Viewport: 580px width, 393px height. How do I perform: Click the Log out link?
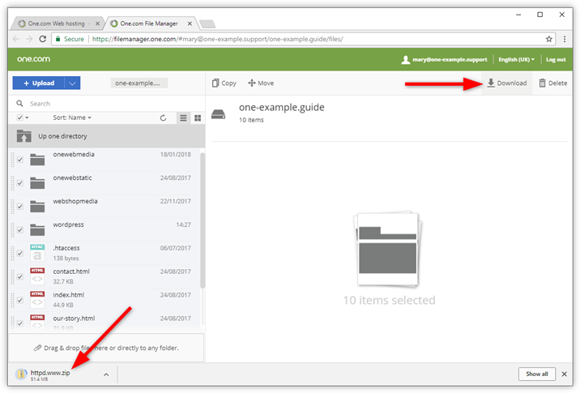pyautogui.click(x=556, y=60)
